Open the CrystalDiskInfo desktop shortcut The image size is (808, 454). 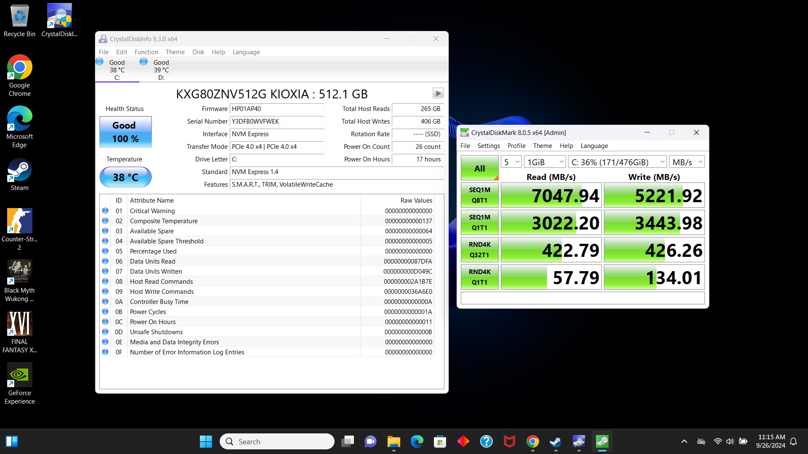point(59,20)
